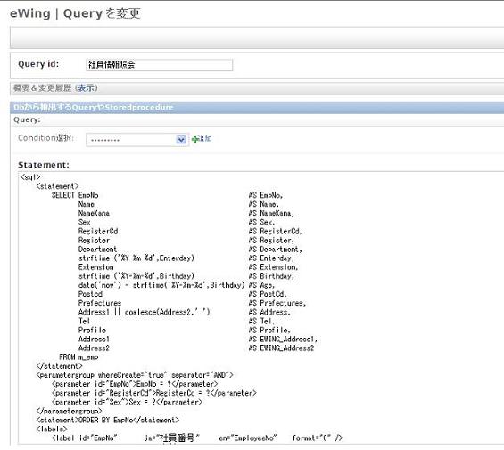
Task: Click the RegisterCd parameter line
Action: coord(154,393)
